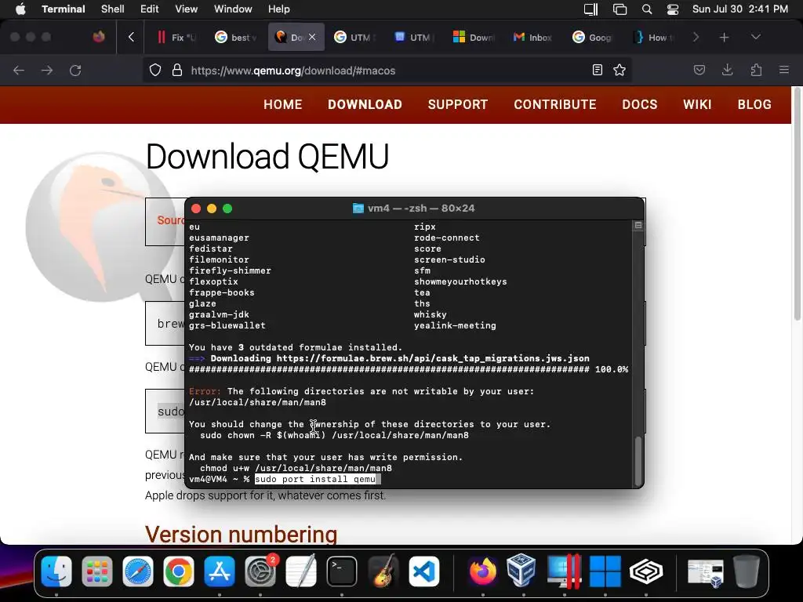Image resolution: width=803 pixels, height=602 pixels.
Task: Close the active QEMU download tab
Action: [x=312, y=37]
